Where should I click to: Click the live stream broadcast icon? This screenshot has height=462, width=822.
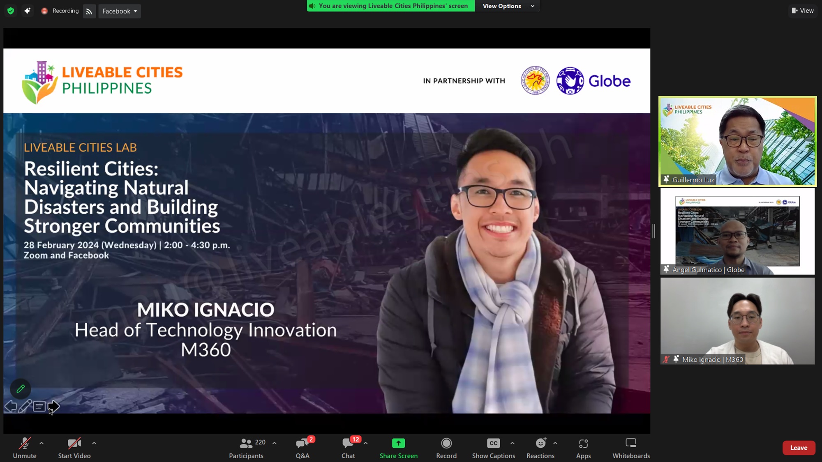point(89,11)
